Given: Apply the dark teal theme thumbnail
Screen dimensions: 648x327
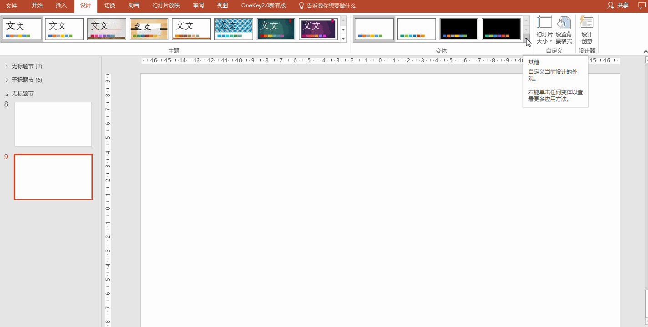Looking at the screenshot, I should pos(276,29).
